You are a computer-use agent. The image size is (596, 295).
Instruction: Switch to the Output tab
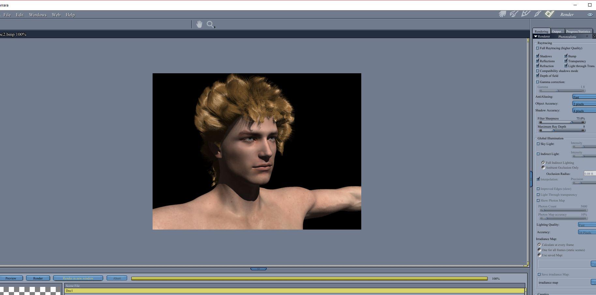point(557,31)
